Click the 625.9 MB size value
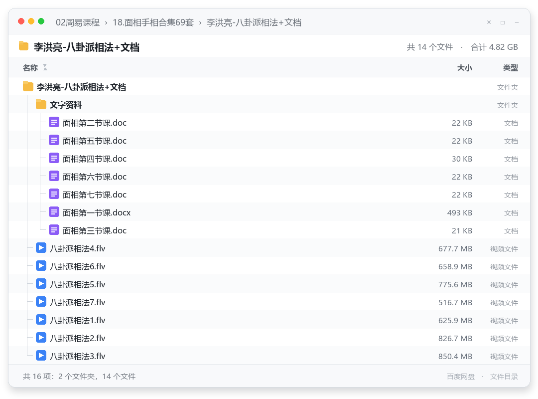Viewport: 538px width, 399px height. 455,320
